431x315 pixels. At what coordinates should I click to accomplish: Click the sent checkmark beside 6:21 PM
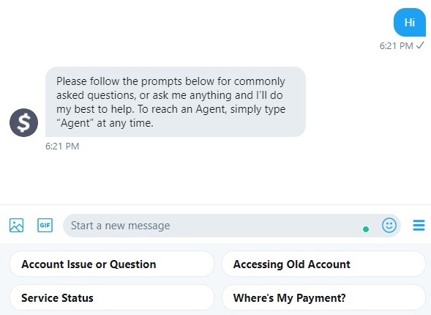click(x=420, y=45)
